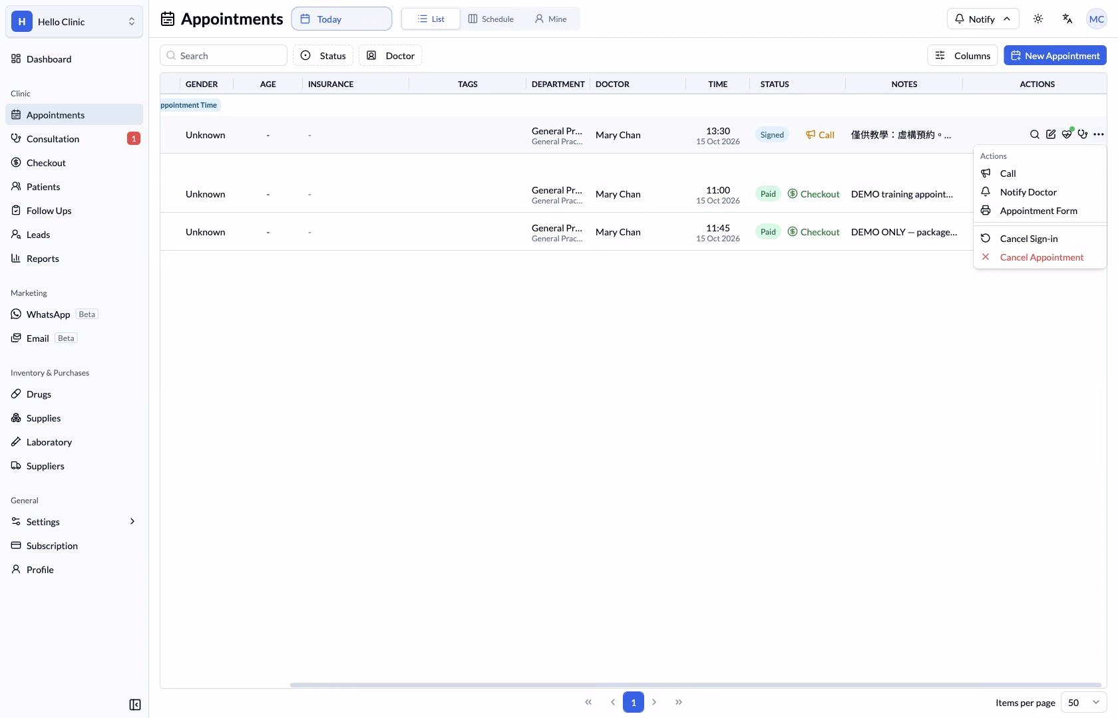Click the edit pencil icon in the 13:30 row

1051,134
